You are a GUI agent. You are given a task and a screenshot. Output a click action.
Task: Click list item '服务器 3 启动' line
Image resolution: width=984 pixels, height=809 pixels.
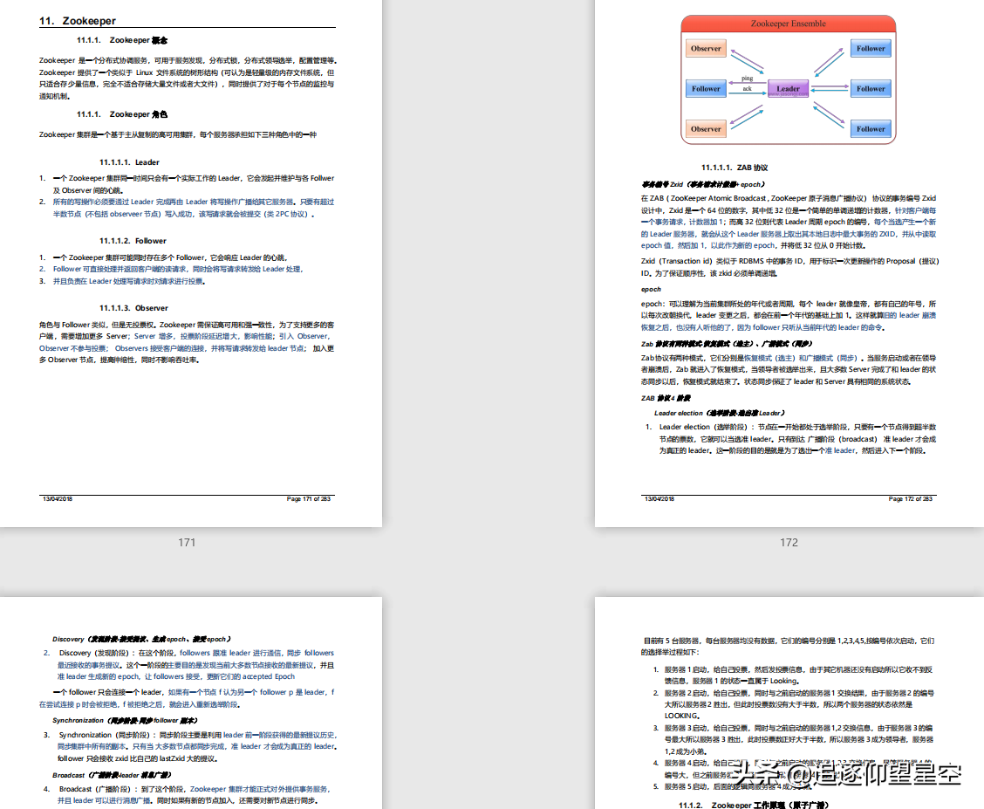coord(798,728)
